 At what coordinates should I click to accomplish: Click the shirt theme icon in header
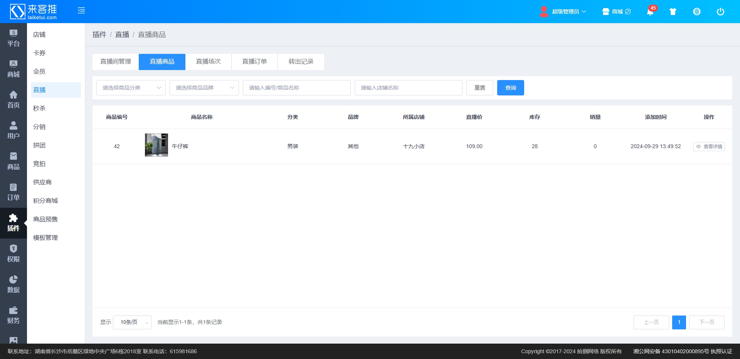673,12
